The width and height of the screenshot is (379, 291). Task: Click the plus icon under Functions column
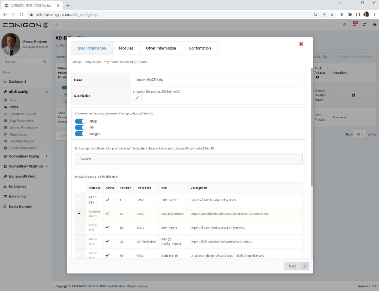353,95
